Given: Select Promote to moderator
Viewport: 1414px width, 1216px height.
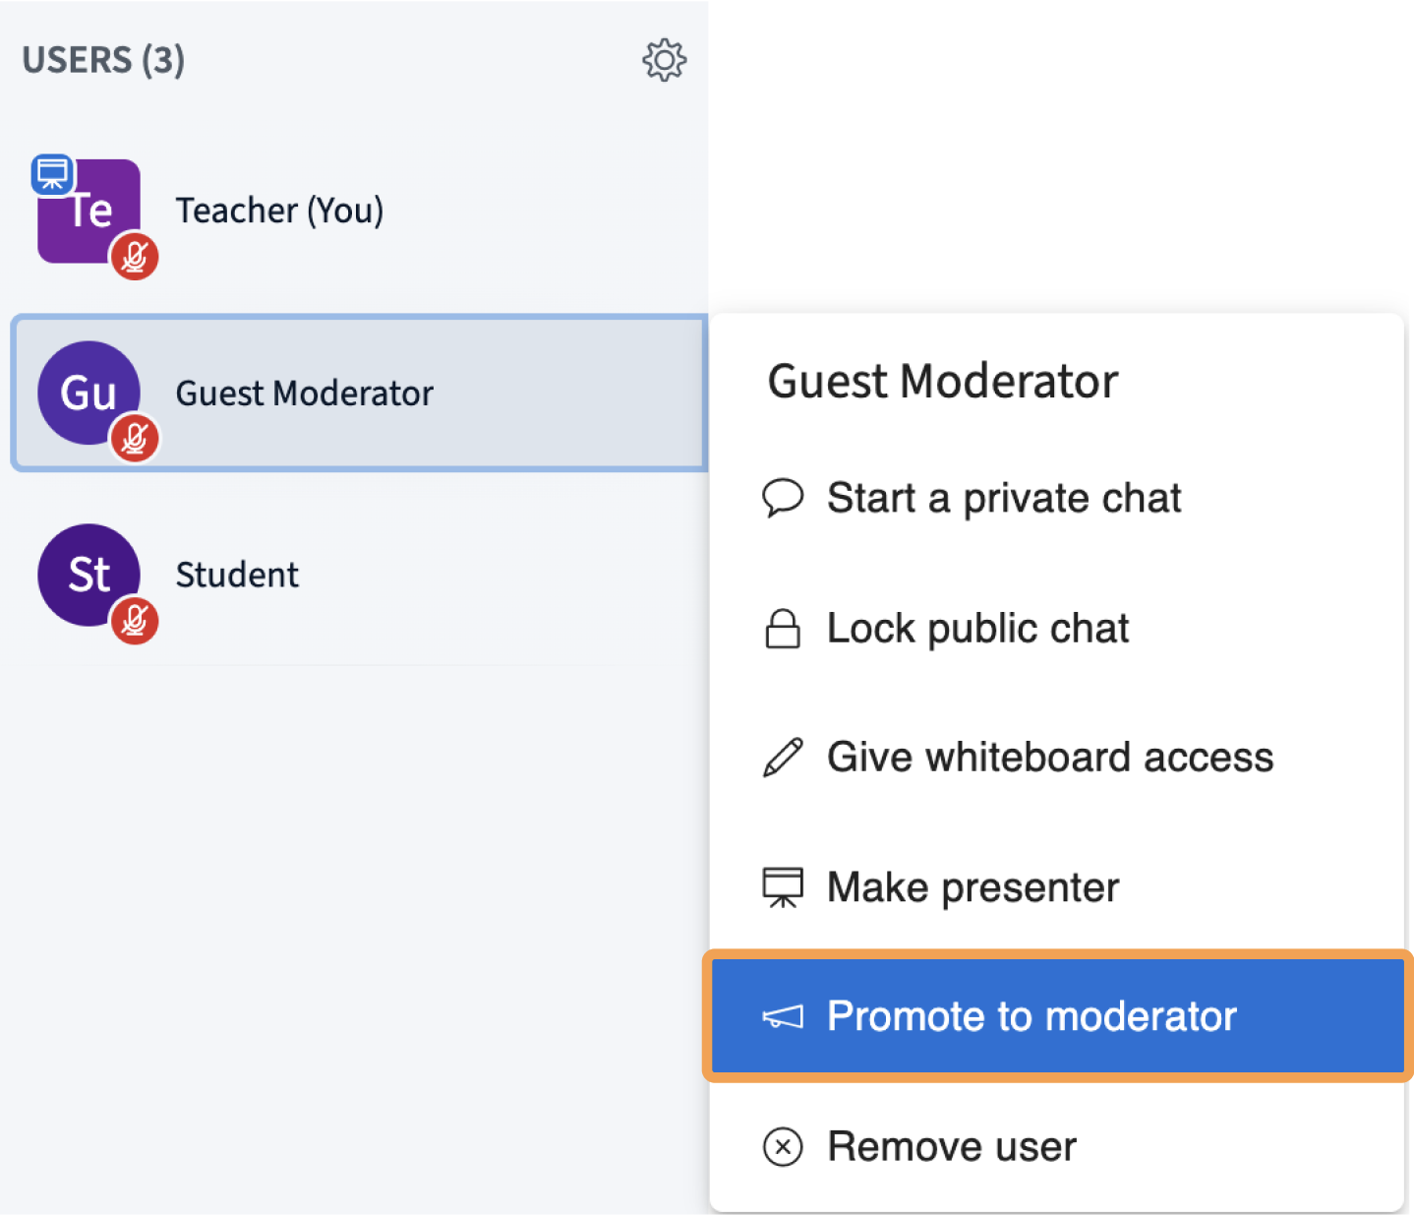Looking at the screenshot, I should click(1031, 1017).
